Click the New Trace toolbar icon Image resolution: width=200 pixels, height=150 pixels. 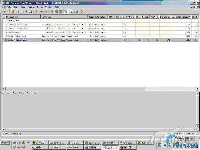pyautogui.click(x=4, y=11)
